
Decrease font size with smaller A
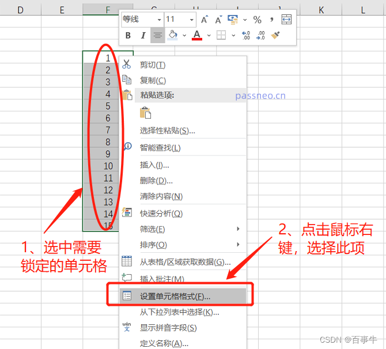pos(218,20)
